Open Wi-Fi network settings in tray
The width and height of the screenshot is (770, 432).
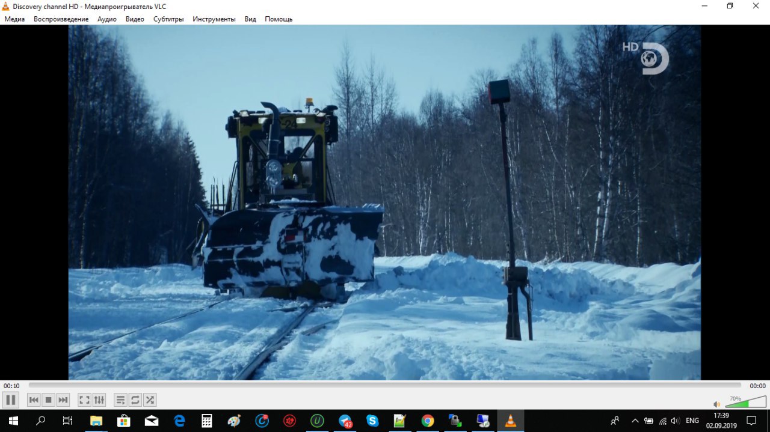click(663, 421)
